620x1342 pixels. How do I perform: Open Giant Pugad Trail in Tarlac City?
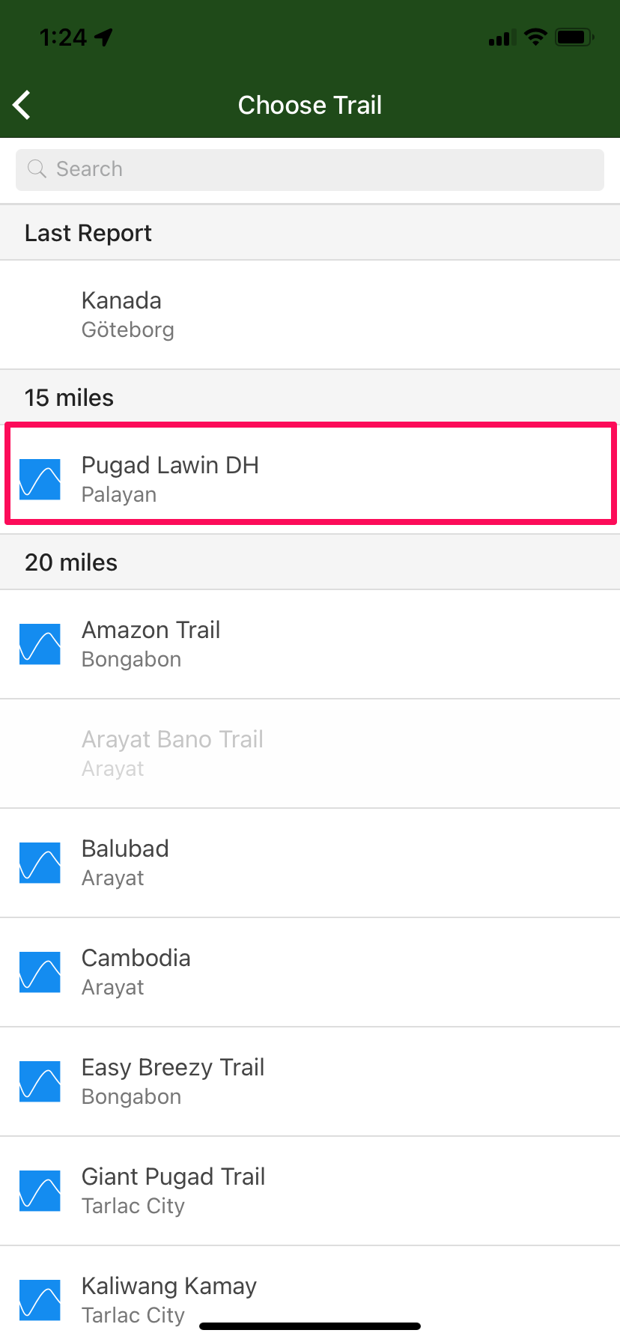pos(310,1191)
